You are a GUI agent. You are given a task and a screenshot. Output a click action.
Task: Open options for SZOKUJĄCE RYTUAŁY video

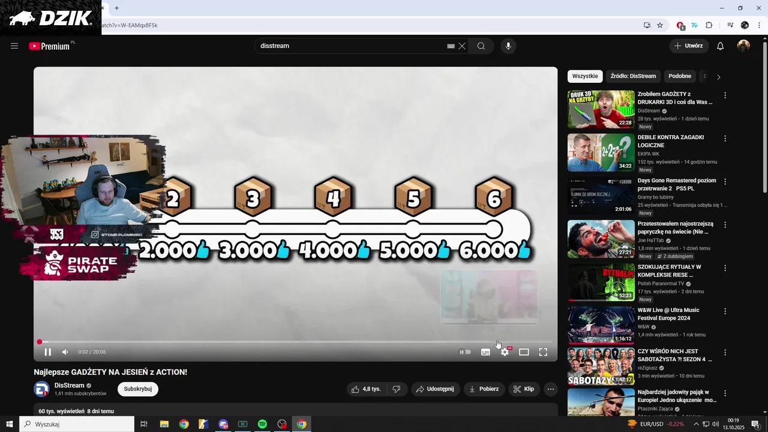click(725, 268)
